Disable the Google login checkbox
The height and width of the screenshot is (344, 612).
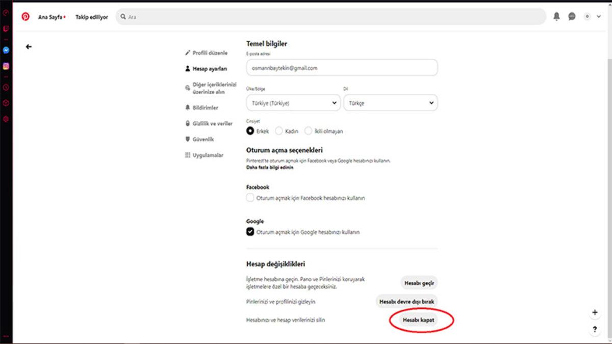tap(249, 232)
